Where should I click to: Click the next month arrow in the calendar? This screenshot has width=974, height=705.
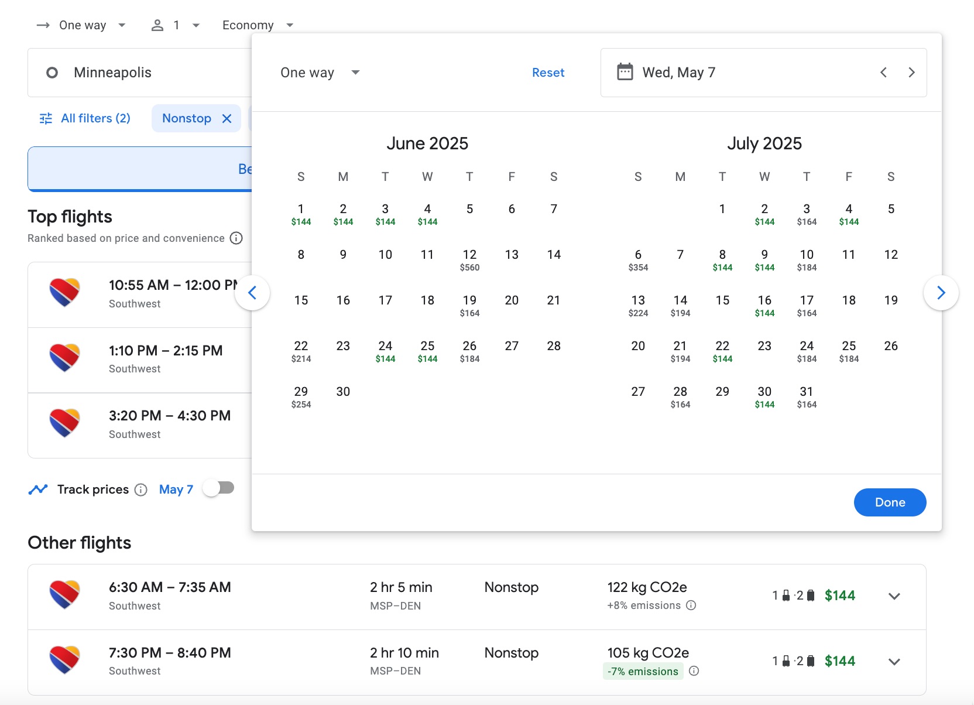[941, 292]
